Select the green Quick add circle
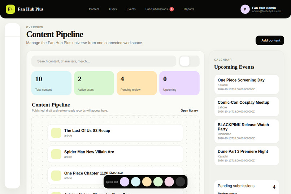Image resolution: width=291 pixels, height=194 pixels. (158, 182)
